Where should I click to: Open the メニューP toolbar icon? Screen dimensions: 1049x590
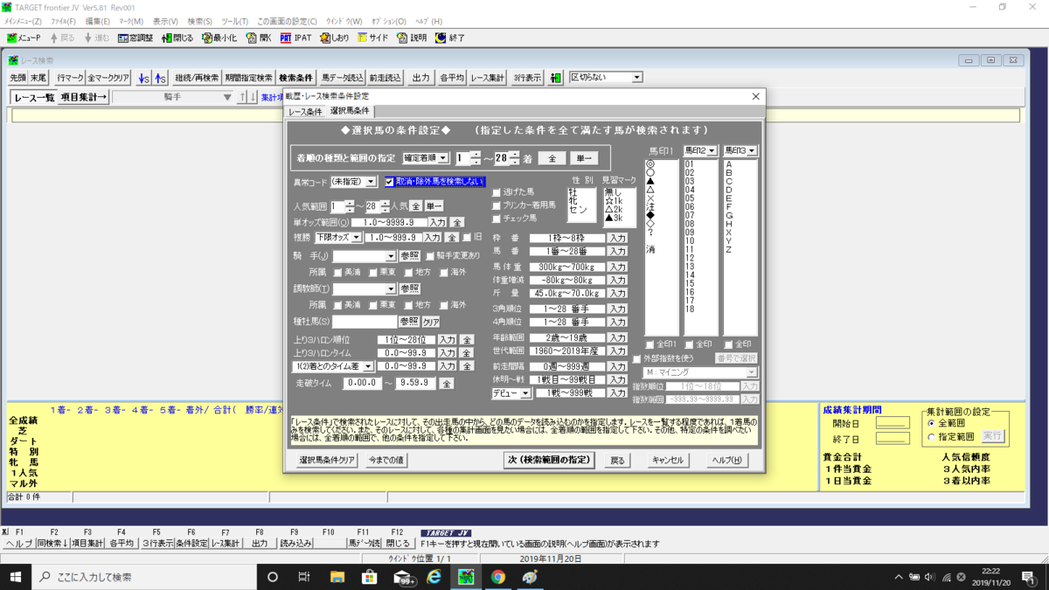[24, 38]
